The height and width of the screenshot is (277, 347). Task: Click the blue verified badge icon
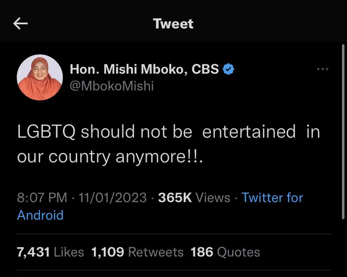(228, 69)
